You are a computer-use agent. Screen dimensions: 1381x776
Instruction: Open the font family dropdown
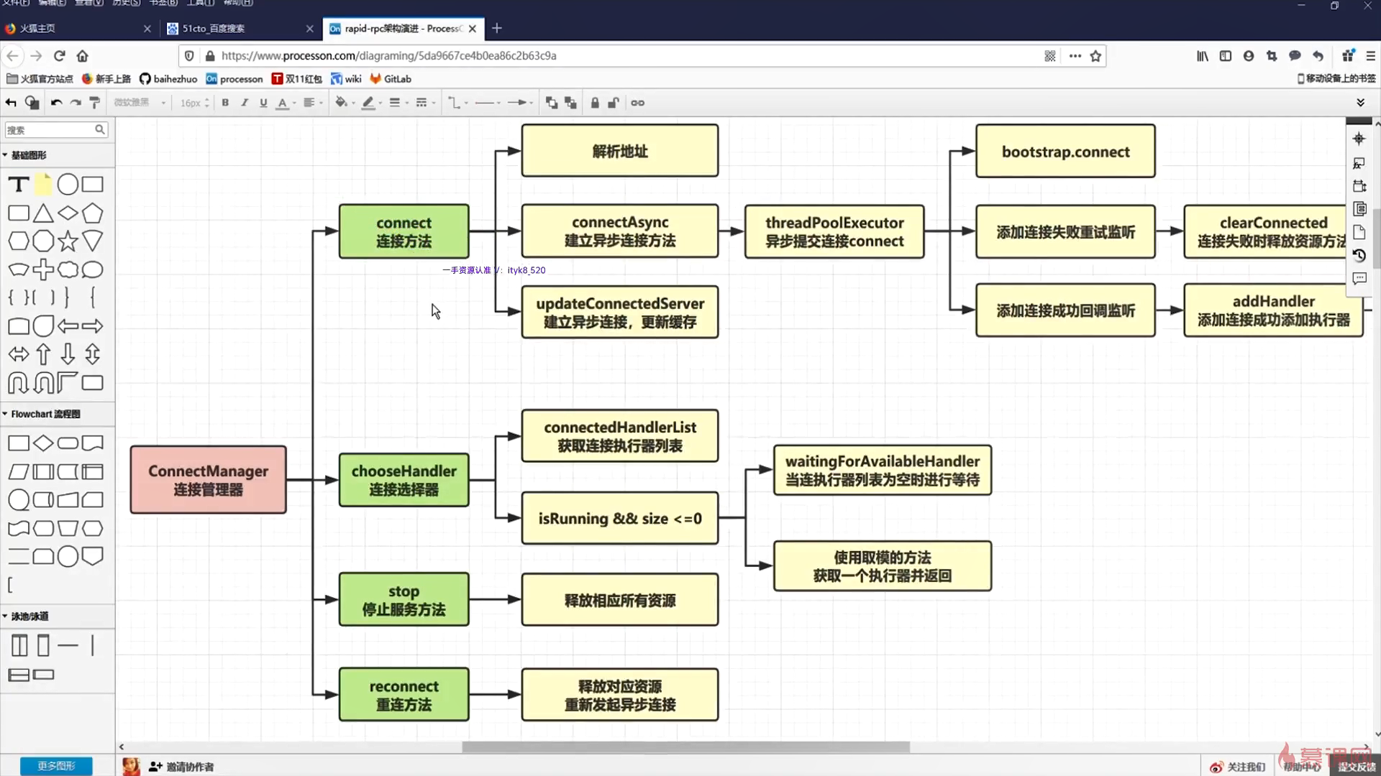[x=140, y=103]
